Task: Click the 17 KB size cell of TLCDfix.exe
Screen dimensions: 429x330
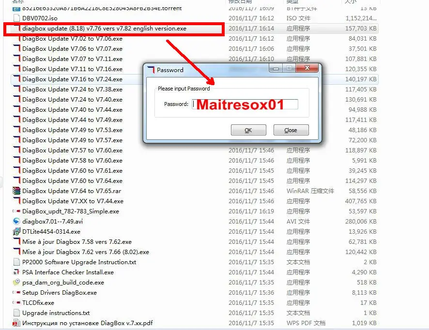Action: [x=368, y=302]
